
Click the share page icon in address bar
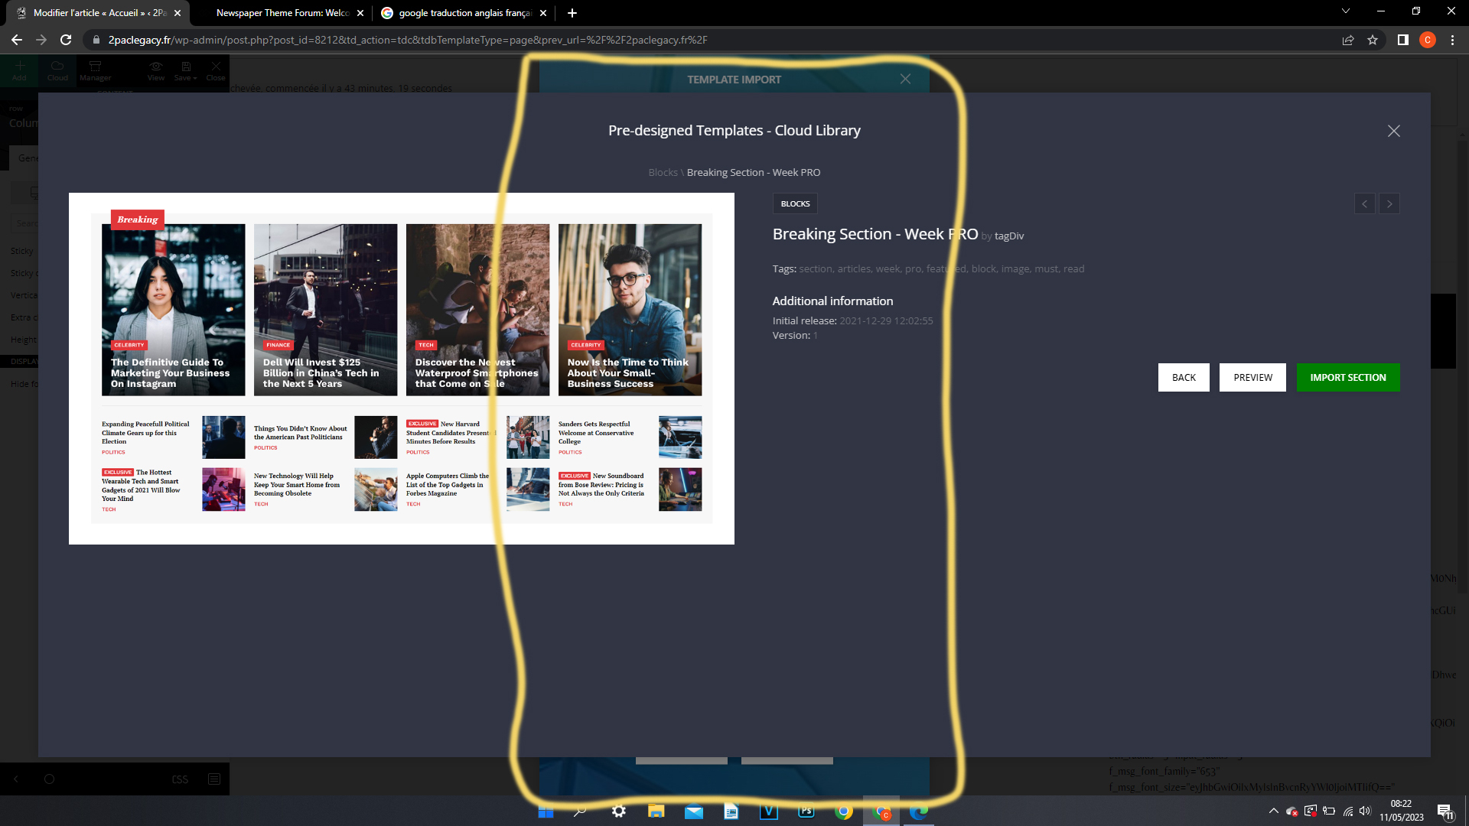click(1348, 40)
